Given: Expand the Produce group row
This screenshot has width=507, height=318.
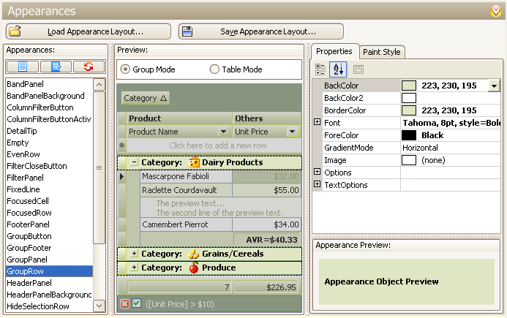Looking at the screenshot, I should click(134, 268).
